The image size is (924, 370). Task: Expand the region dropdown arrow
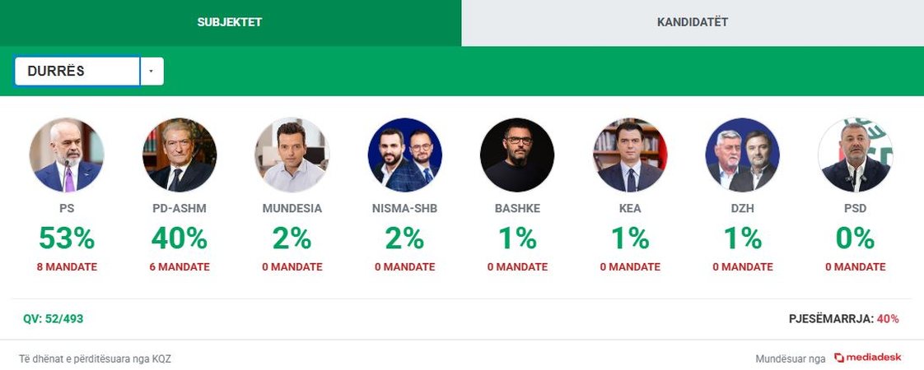(x=152, y=72)
